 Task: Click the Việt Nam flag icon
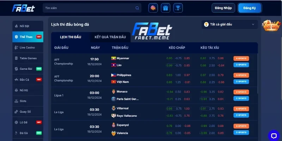pyautogui.click(x=114, y=82)
